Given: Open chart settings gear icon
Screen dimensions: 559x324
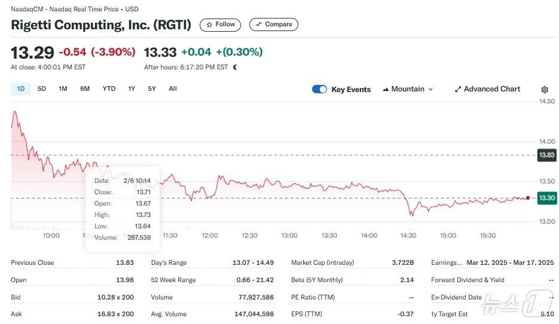Looking at the screenshot, I should [545, 90].
